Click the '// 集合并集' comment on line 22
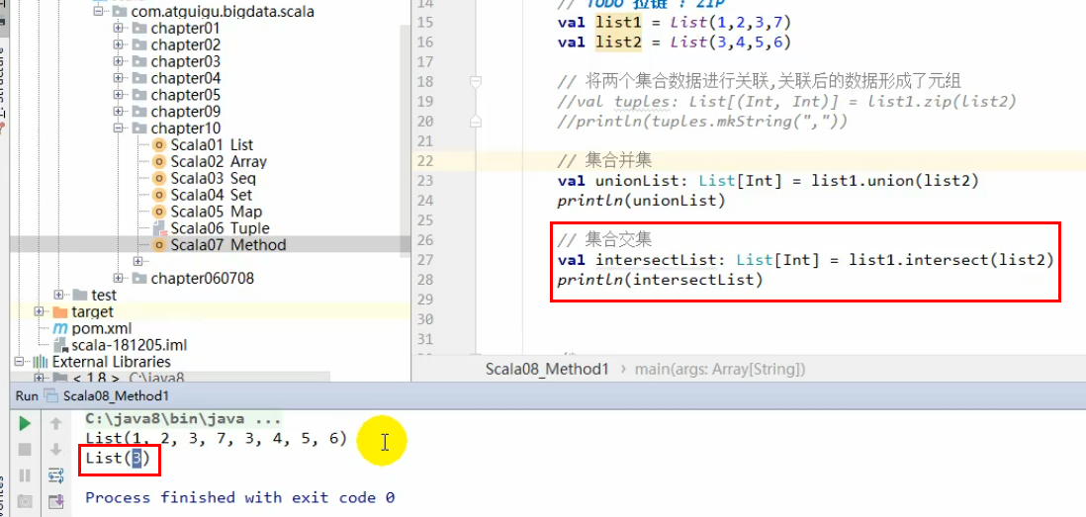The width and height of the screenshot is (1086, 517). coord(604,160)
